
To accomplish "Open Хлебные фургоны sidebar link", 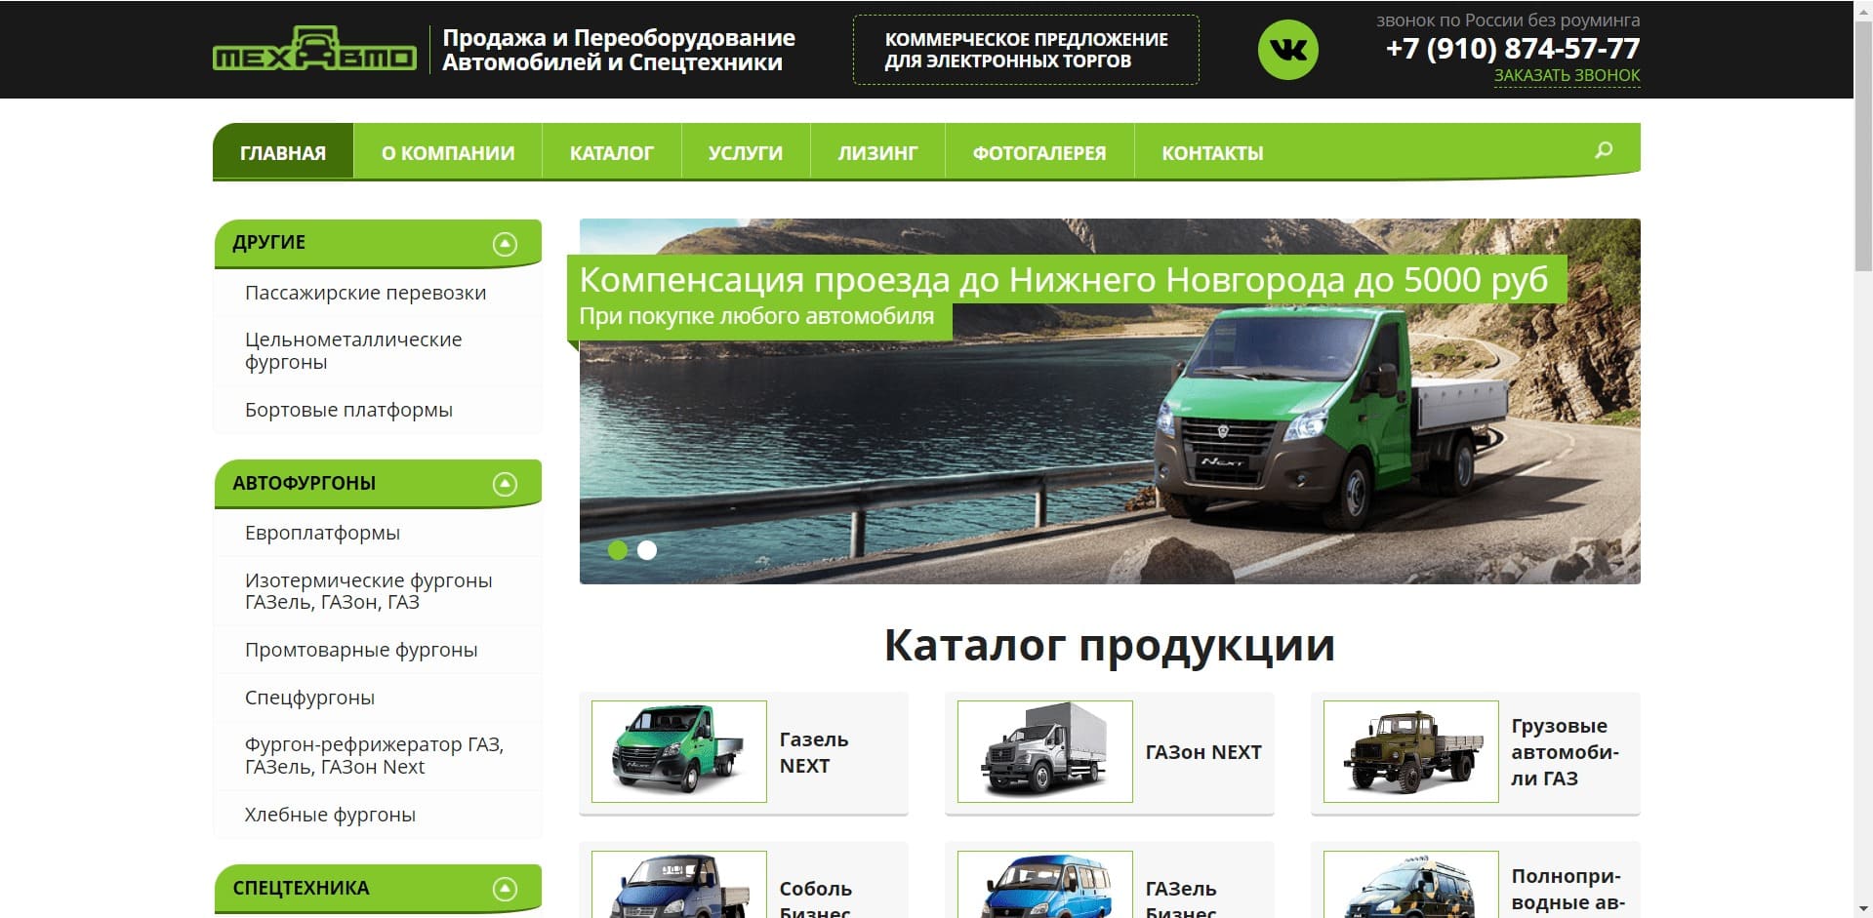I will point(330,815).
